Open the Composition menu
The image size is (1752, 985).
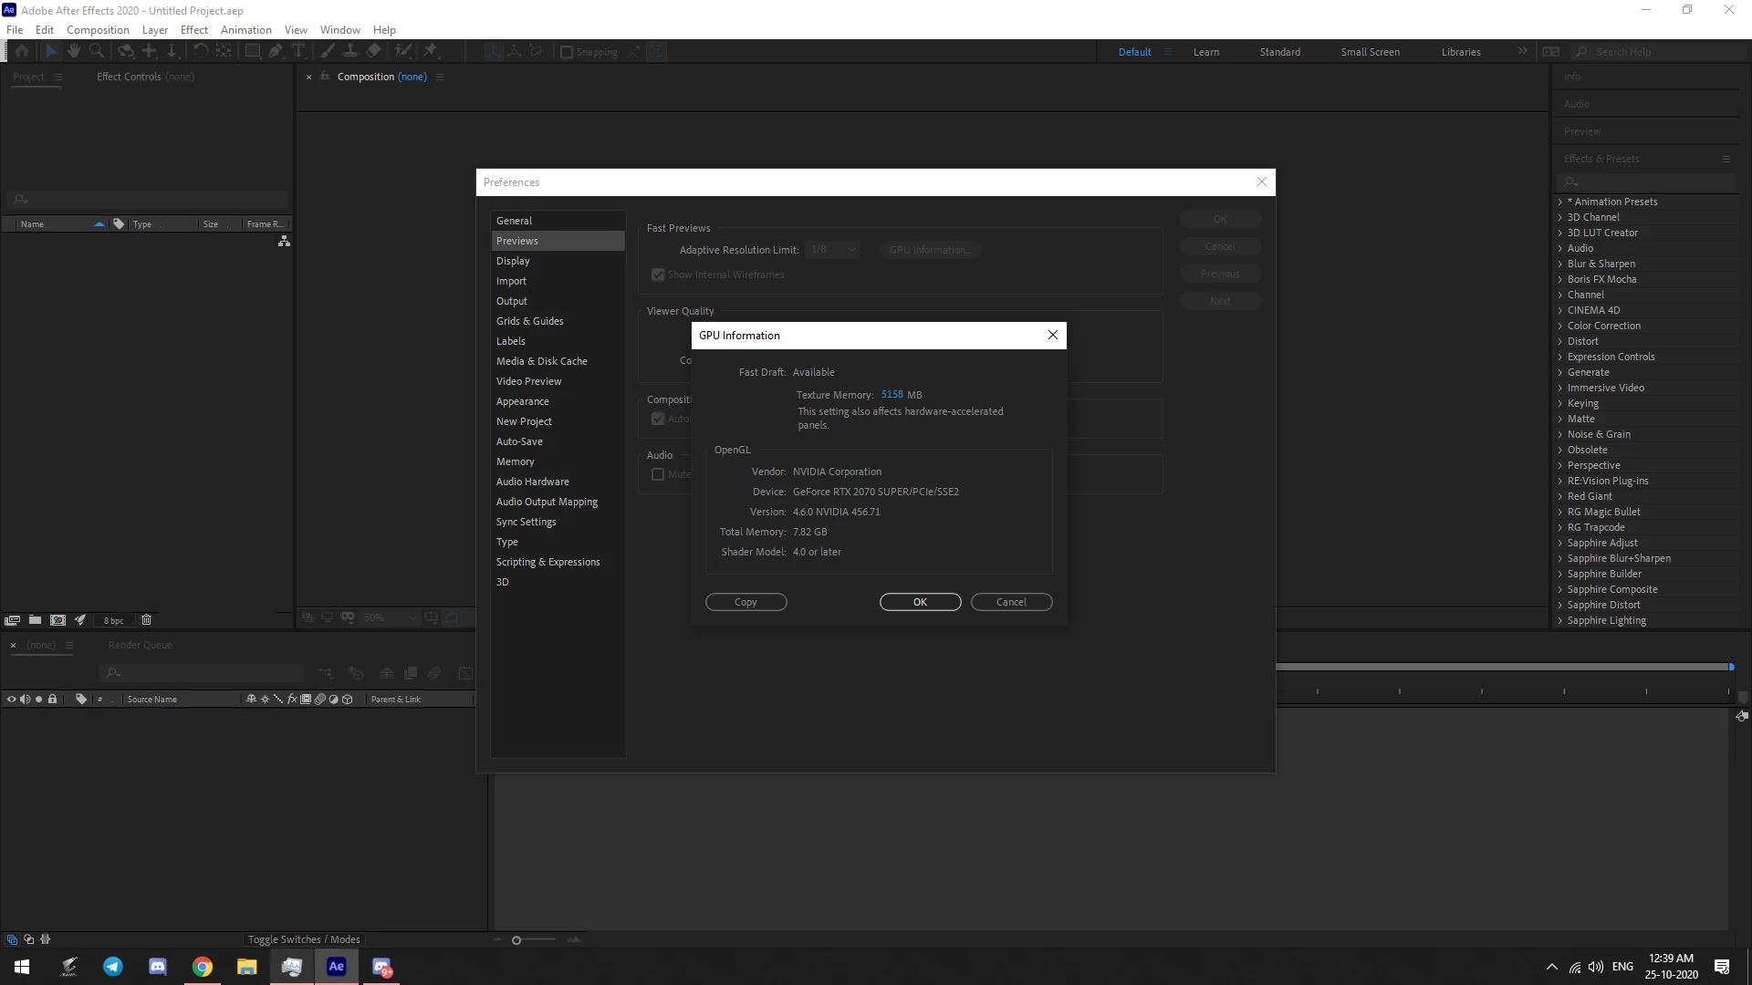(98, 30)
